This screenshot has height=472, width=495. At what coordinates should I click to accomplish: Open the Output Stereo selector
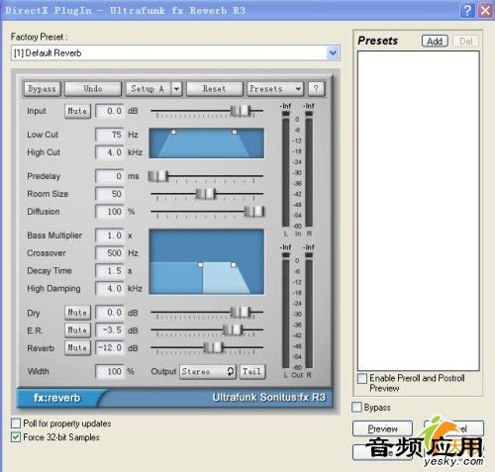(208, 372)
